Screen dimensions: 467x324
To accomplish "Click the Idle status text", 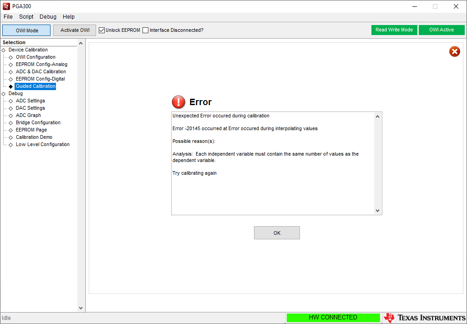I will click(6, 318).
